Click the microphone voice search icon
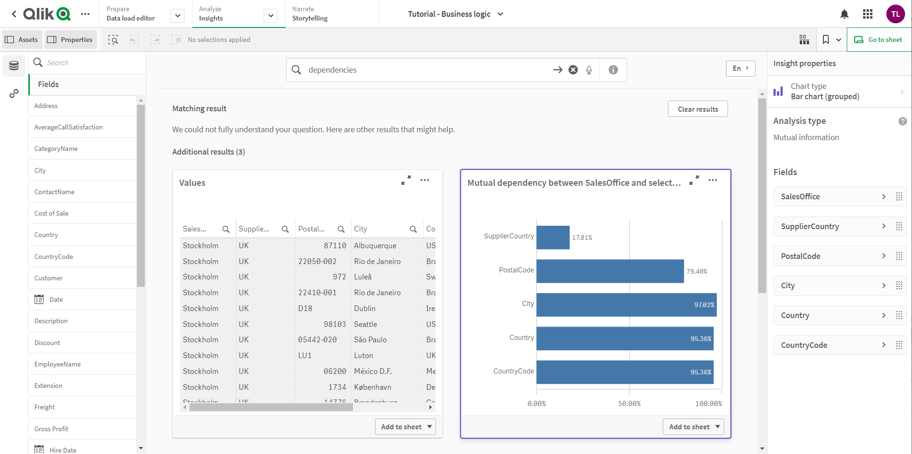Screen dimensions: 912x454 click(x=589, y=70)
